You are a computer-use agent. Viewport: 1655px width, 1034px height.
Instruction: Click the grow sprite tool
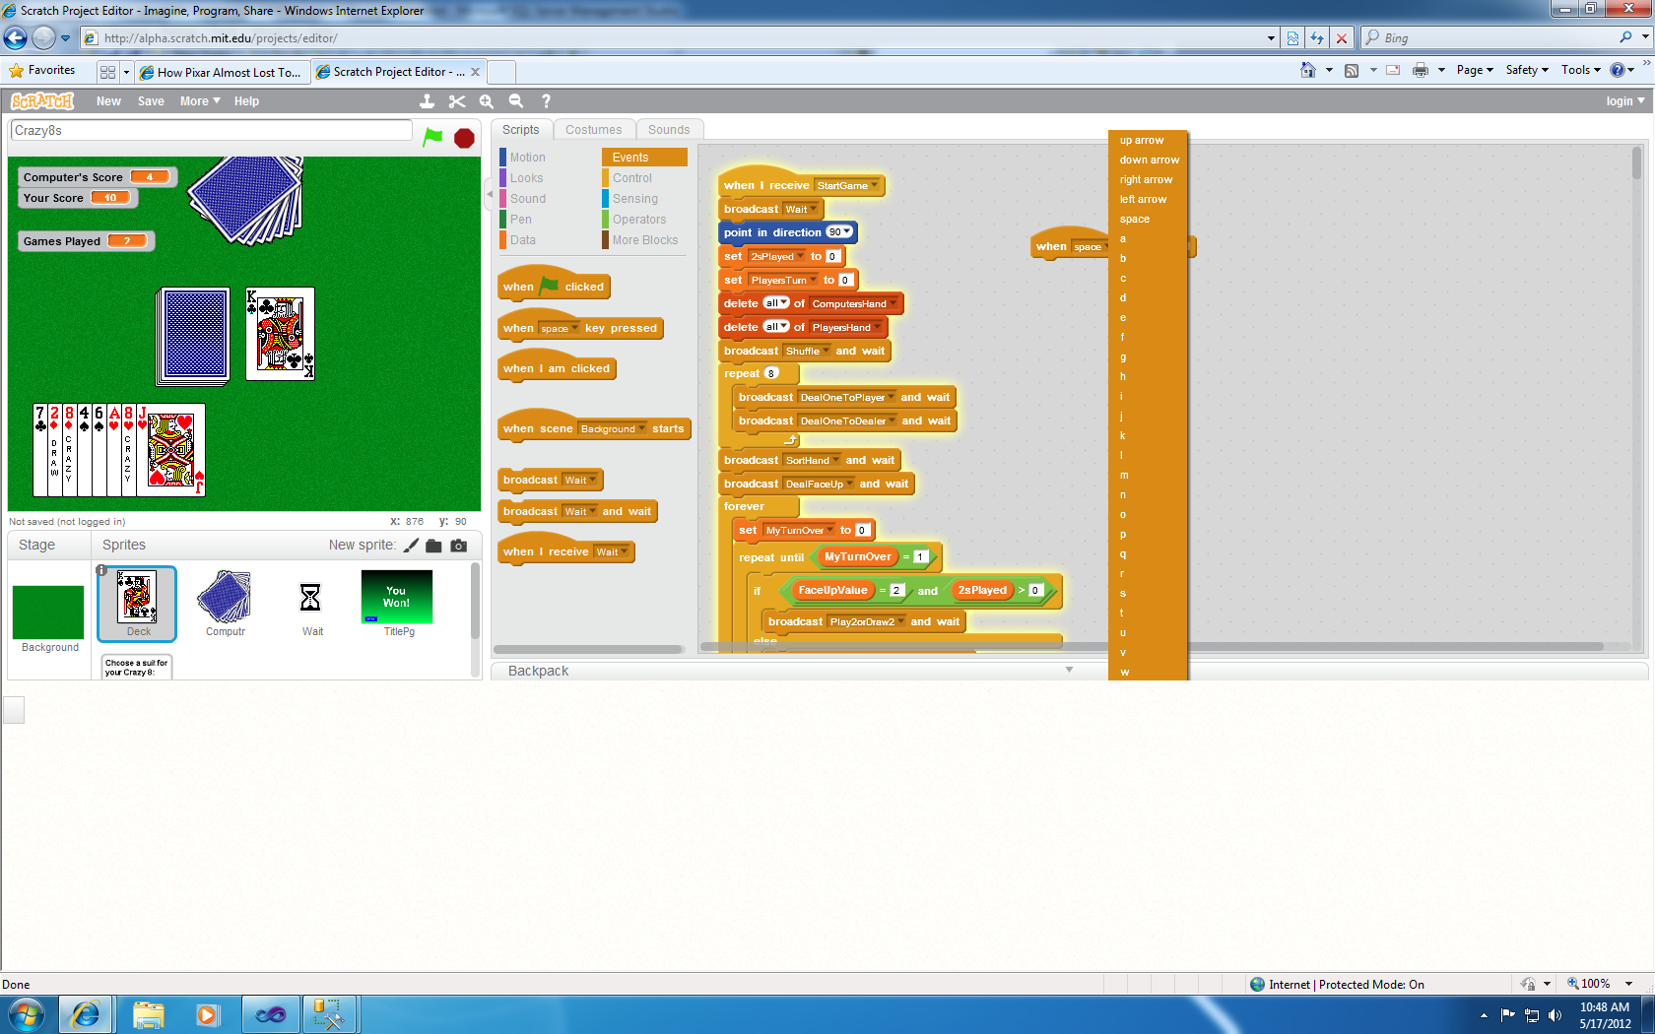[x=486, y=101]
